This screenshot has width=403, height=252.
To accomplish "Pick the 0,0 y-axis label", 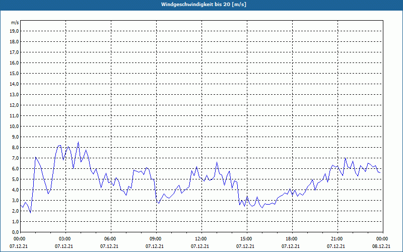I will coord(16,232).
